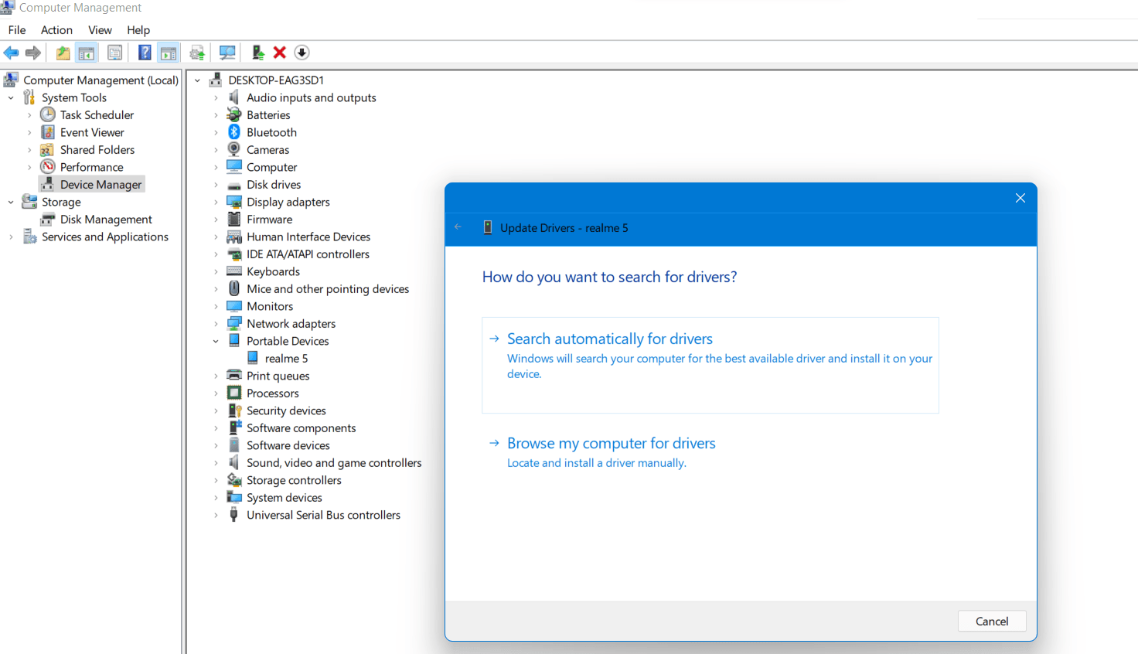Select Firmware category row

click(269, 220)
